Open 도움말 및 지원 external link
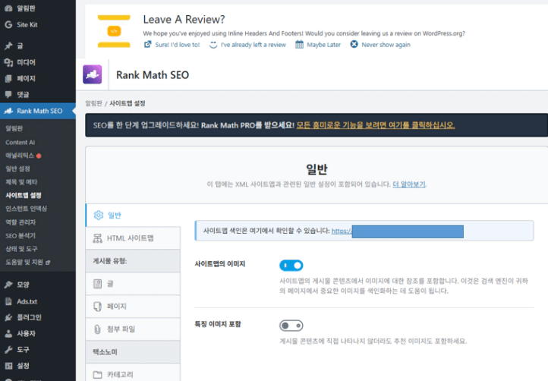The width and height of the screenshot is (548, 381). click(x=27, y=262)
